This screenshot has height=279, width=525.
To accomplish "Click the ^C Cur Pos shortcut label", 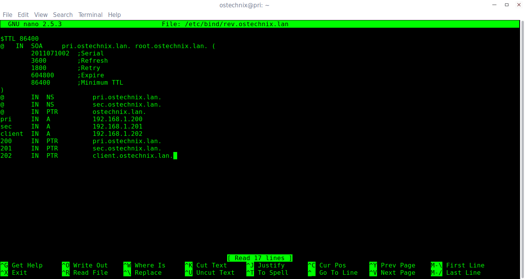I will pos(327,266).
